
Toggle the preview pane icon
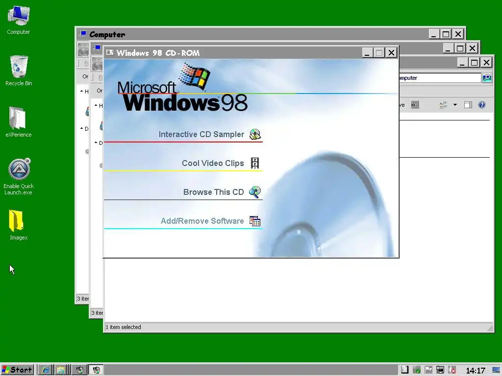468,105
